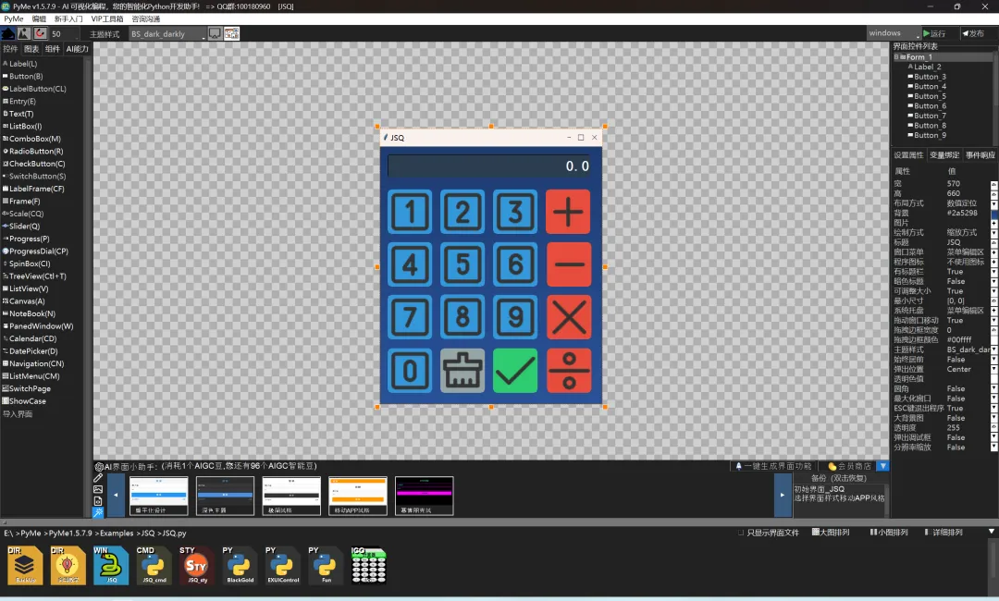Viewport: 999px width, 601px height.
Task: Click 导入界面 in the widget list
Action: click(18, 414)
